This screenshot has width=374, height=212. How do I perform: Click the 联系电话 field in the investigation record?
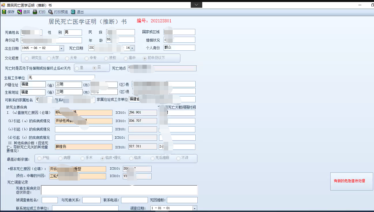[x=134, y=200]
